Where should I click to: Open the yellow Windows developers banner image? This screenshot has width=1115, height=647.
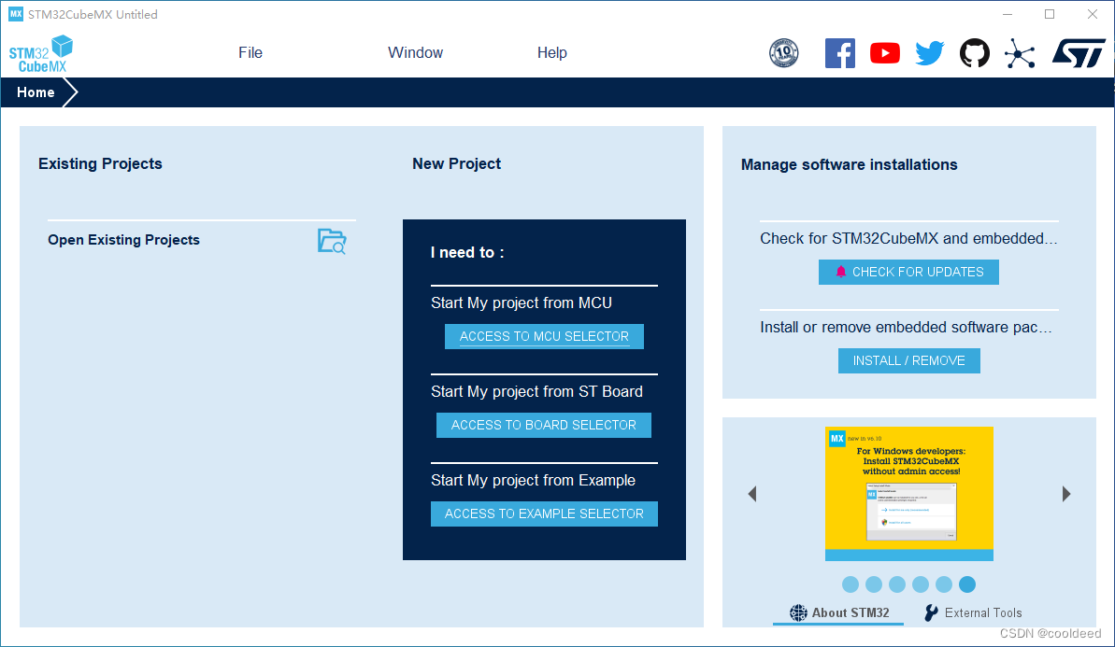click(908, 494)
